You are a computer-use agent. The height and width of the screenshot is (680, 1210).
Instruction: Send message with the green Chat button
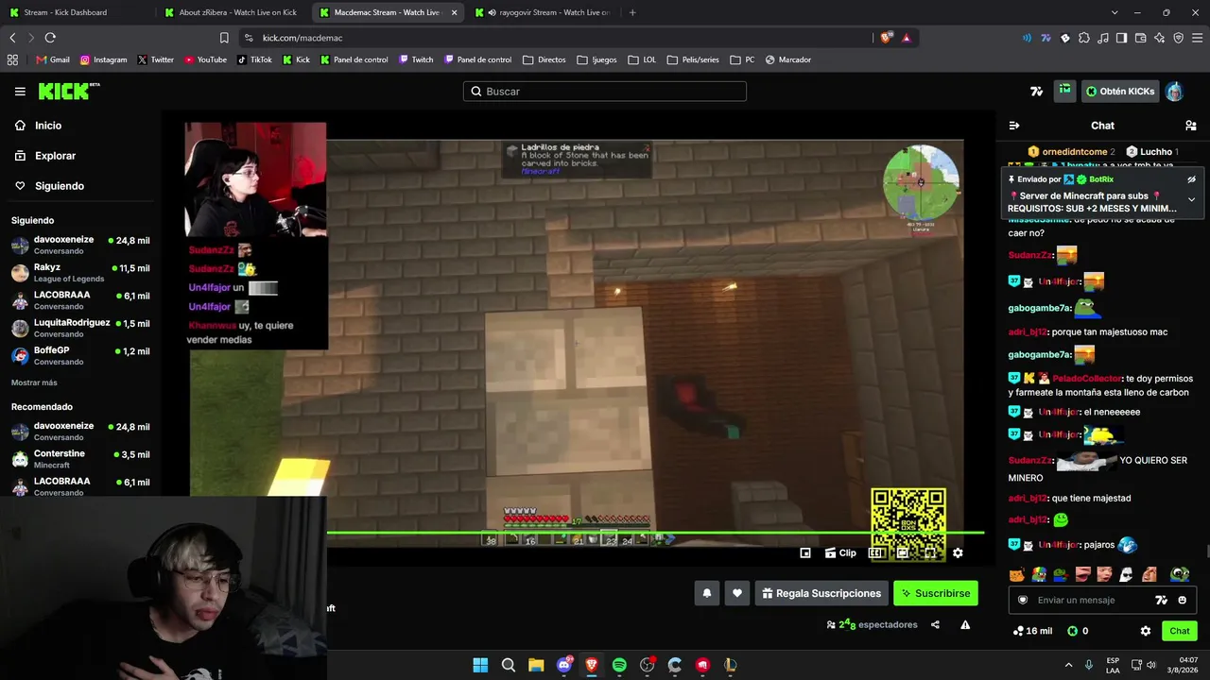point(1180,631)
